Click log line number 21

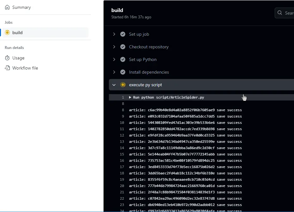(x=122, y=192)
